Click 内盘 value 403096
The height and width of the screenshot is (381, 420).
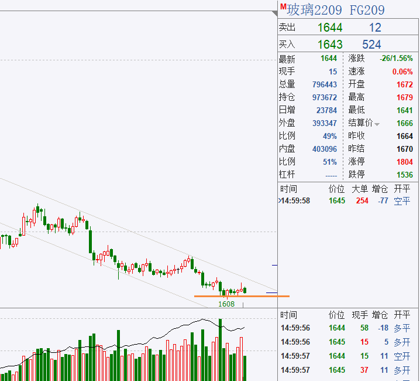[x=325, y=149]
